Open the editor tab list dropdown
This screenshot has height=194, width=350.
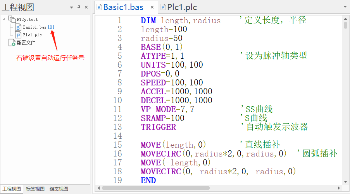(x=345, y=7)
